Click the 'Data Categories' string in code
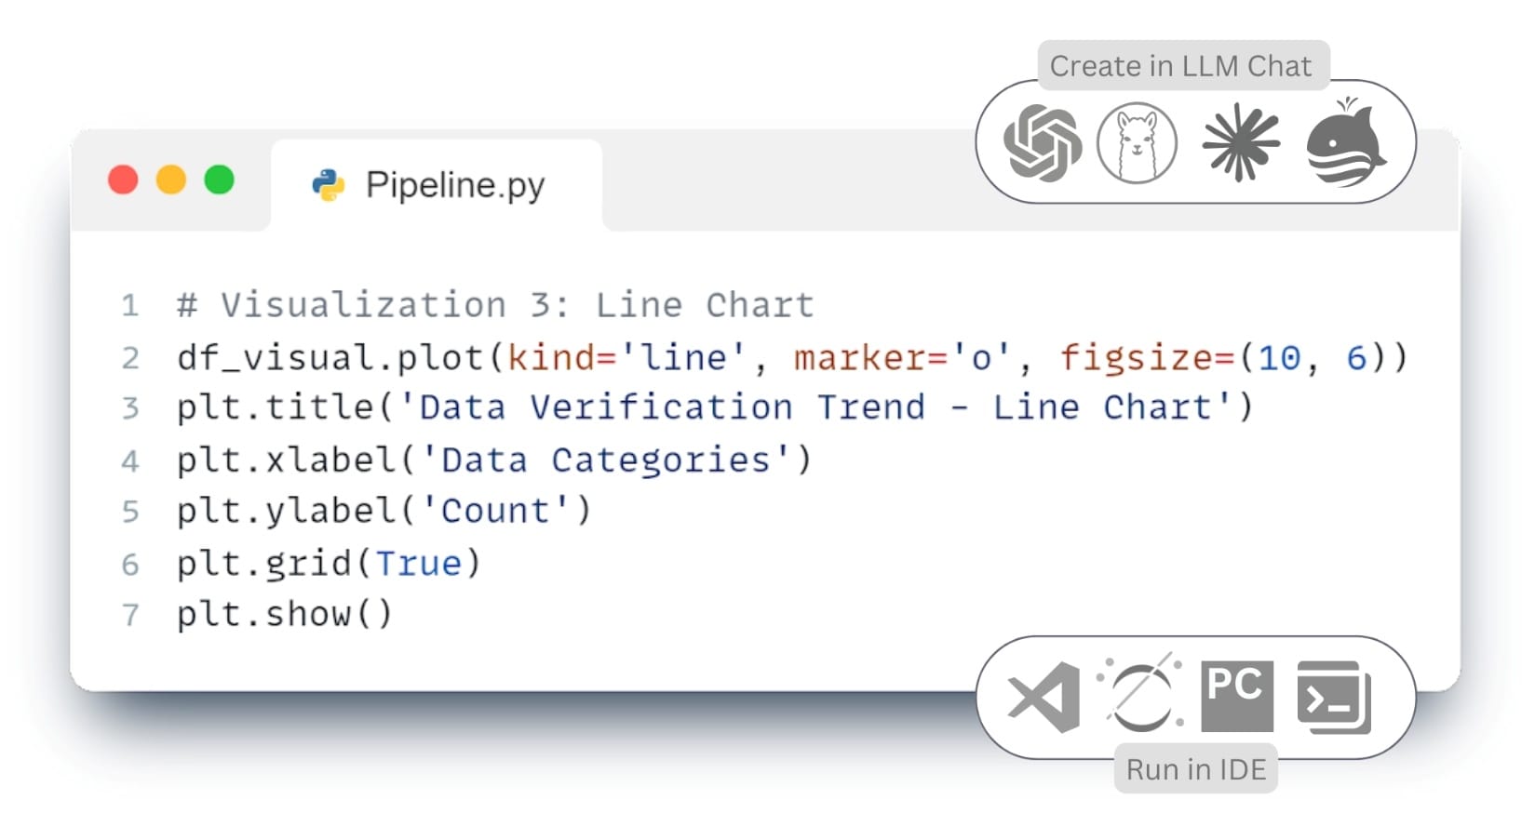This screenshot has width=1535, height=826. pos(606,460)
